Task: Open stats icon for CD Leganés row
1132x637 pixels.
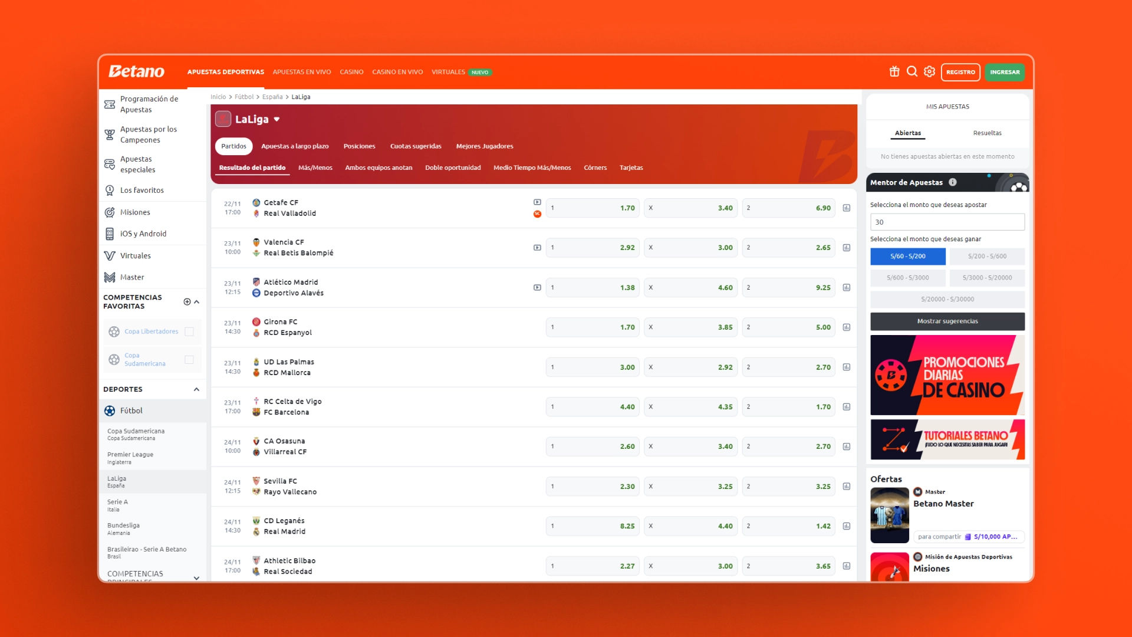Action: pos(847,526)
